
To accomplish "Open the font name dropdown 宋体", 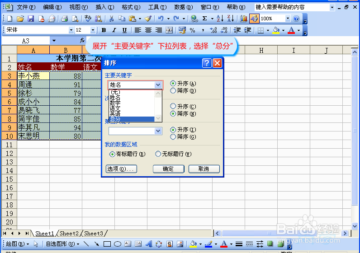I will (x=71, y=30).
